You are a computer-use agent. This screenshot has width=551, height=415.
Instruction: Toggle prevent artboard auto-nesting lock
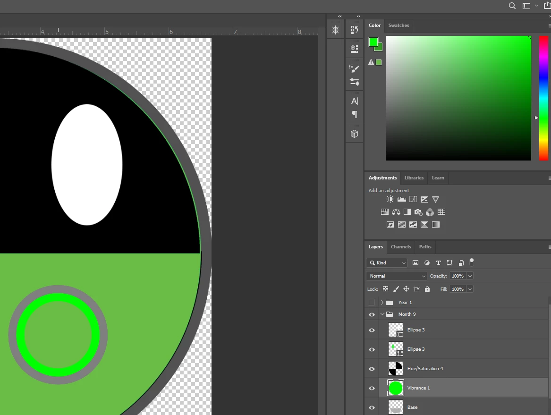click(417, 289)
